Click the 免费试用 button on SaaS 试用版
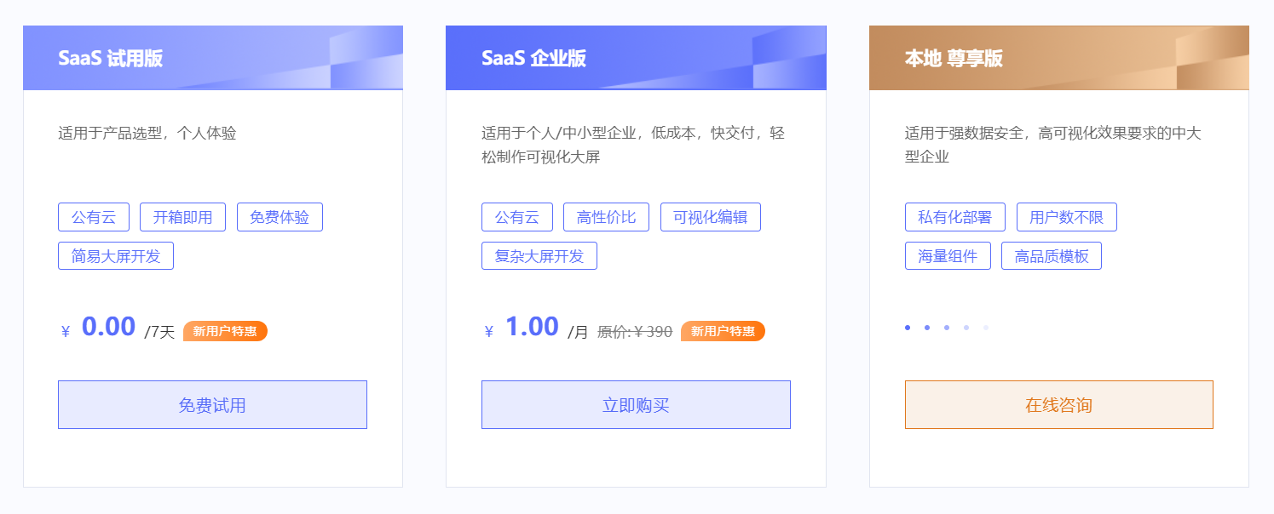This screenshot has width=1274, height=514. point(211,404)
